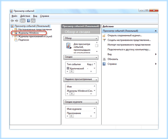The height and width of the screenshot is (139, 168).
Task: Click horizontal scrollbar thumb under 'Журналы Windows\Сис.'
Action: [x=71, y=94]
